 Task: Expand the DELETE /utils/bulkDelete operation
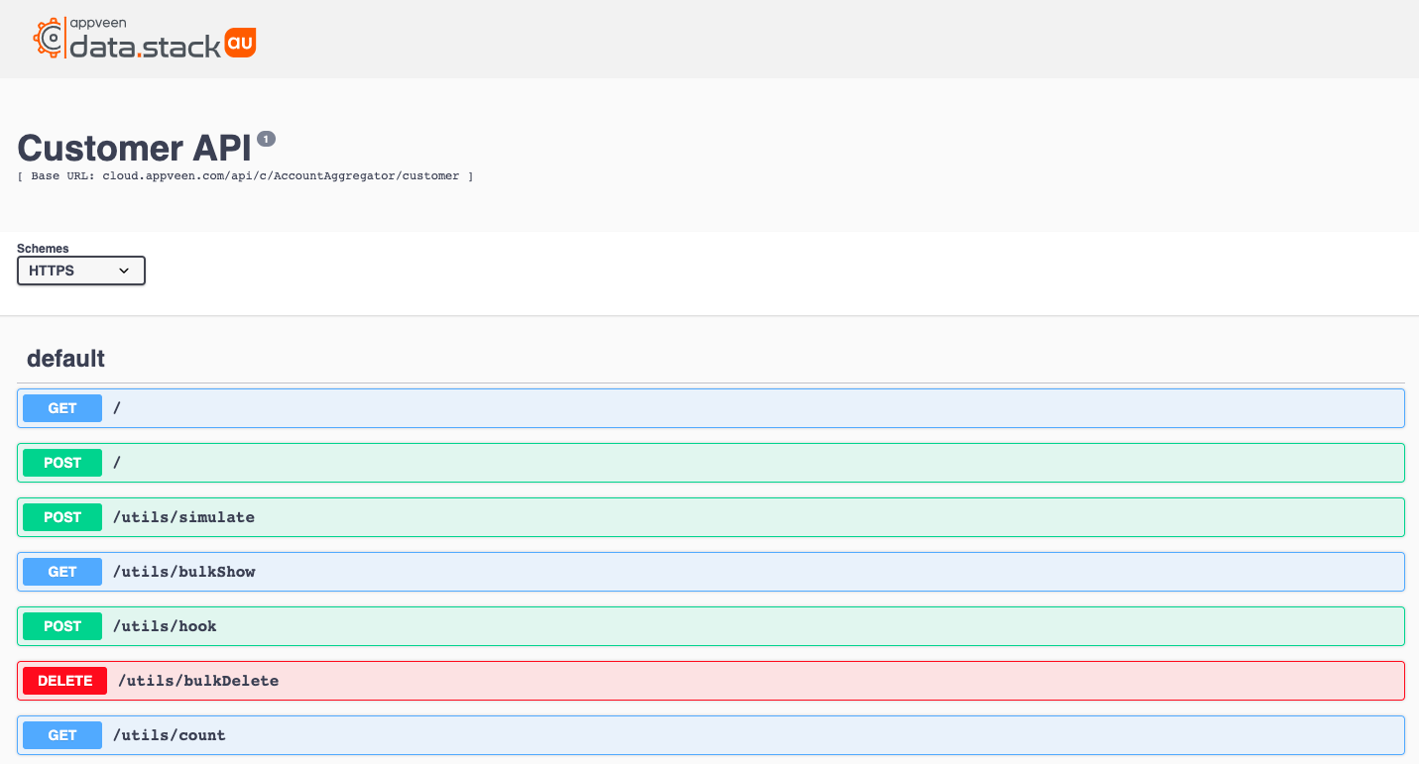pos(711,681)
